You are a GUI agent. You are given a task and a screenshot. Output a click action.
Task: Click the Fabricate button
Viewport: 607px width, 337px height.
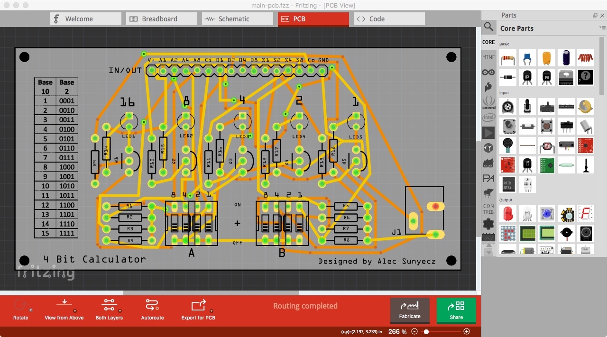pos(410,311)
